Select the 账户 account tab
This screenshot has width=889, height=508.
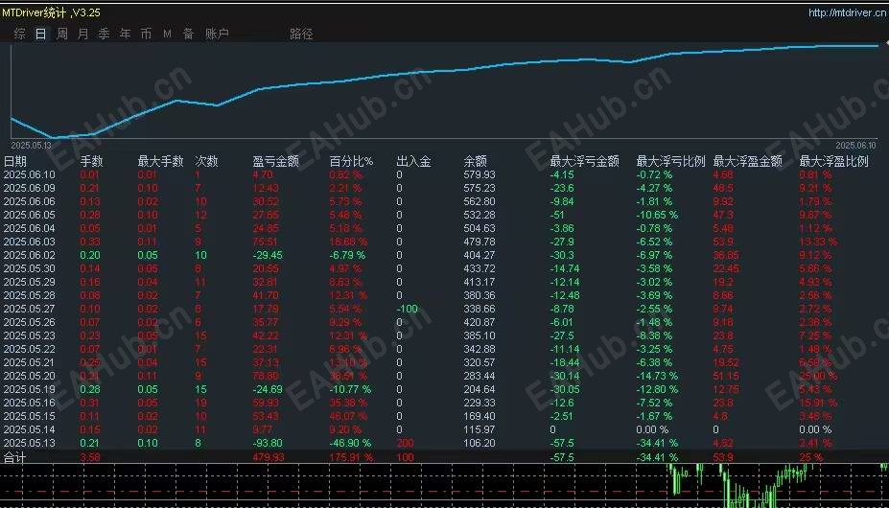[x=217, y=34]
